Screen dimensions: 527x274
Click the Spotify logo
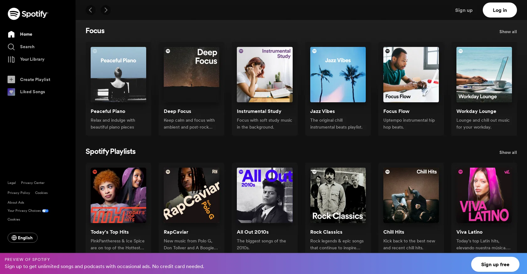pos(28,14)
